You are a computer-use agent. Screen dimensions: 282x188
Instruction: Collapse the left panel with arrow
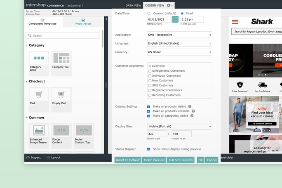coord(106,19)
